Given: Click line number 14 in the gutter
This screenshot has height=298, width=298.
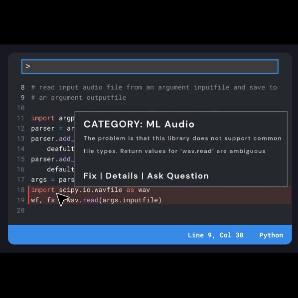Looking at the screenshot, I should (21, 149).
